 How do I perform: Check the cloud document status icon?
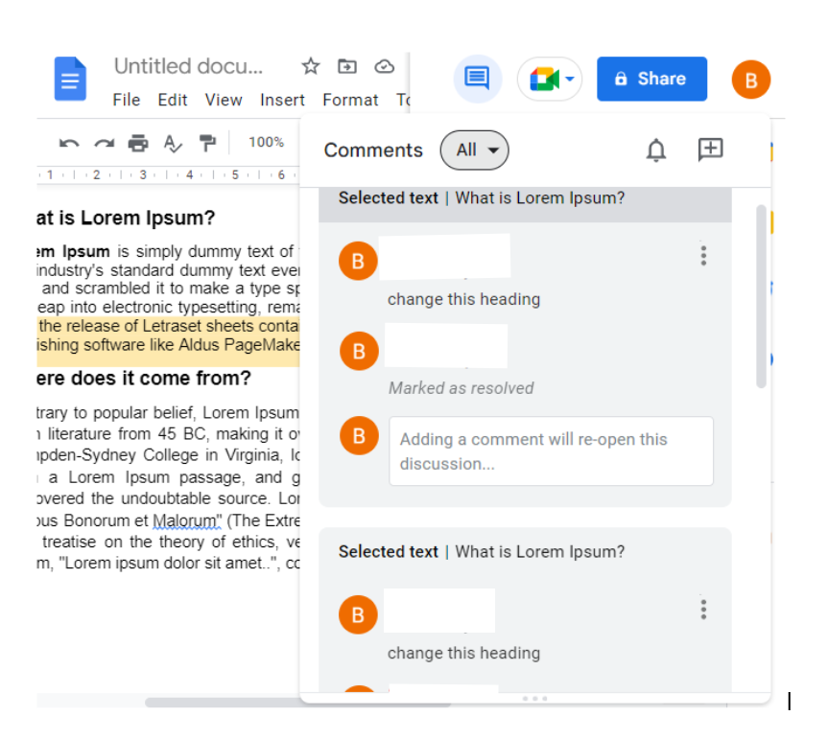[x=384, y=66]
